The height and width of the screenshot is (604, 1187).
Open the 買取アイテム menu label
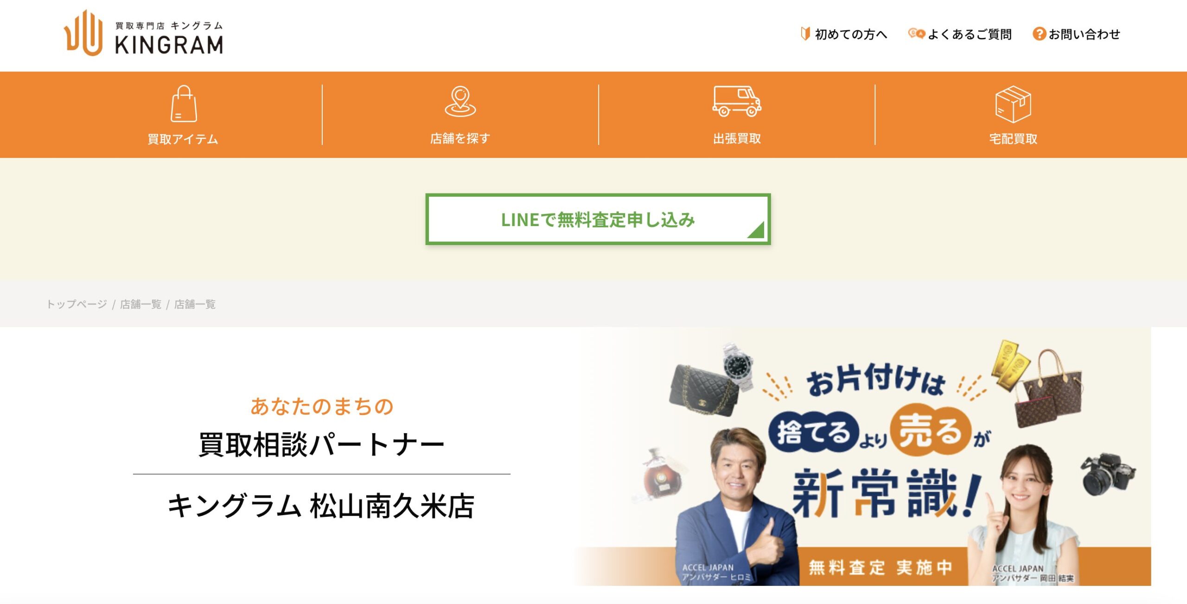click(183, 138)
